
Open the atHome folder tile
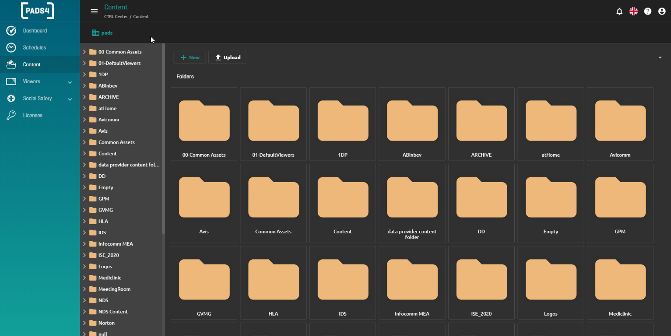coord(551,124)
